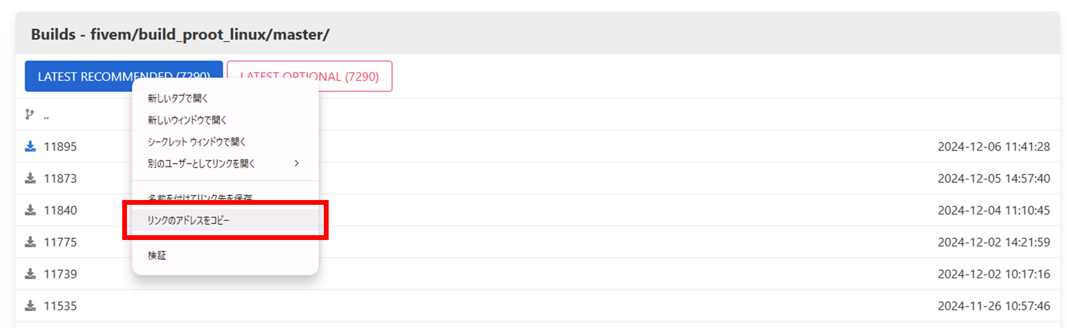The height and width of the screenshot is (328, 1067).
Task: Go to parent directory '..' link
Action: [46, 115]
